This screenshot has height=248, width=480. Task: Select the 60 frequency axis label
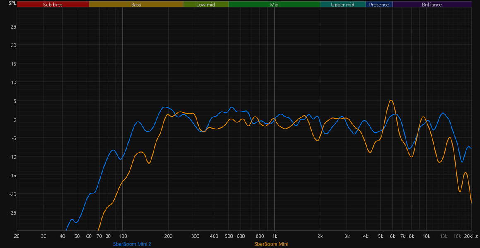pyautogui.click(x=89, y=236)
